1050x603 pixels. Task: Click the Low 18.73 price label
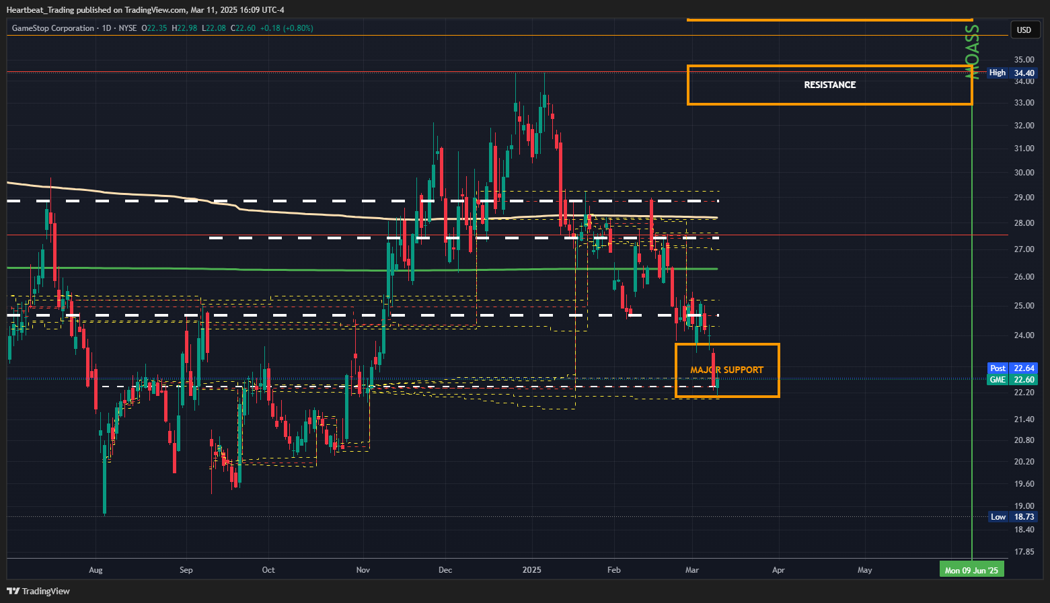(x=1012, y=517)
